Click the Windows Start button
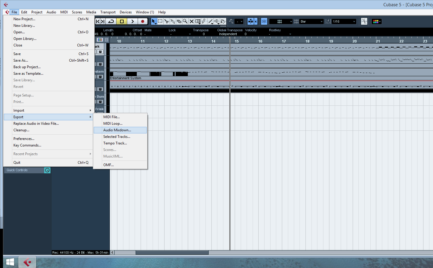The height and width of the screenshot is (268, 433). (x=10, y=262)
